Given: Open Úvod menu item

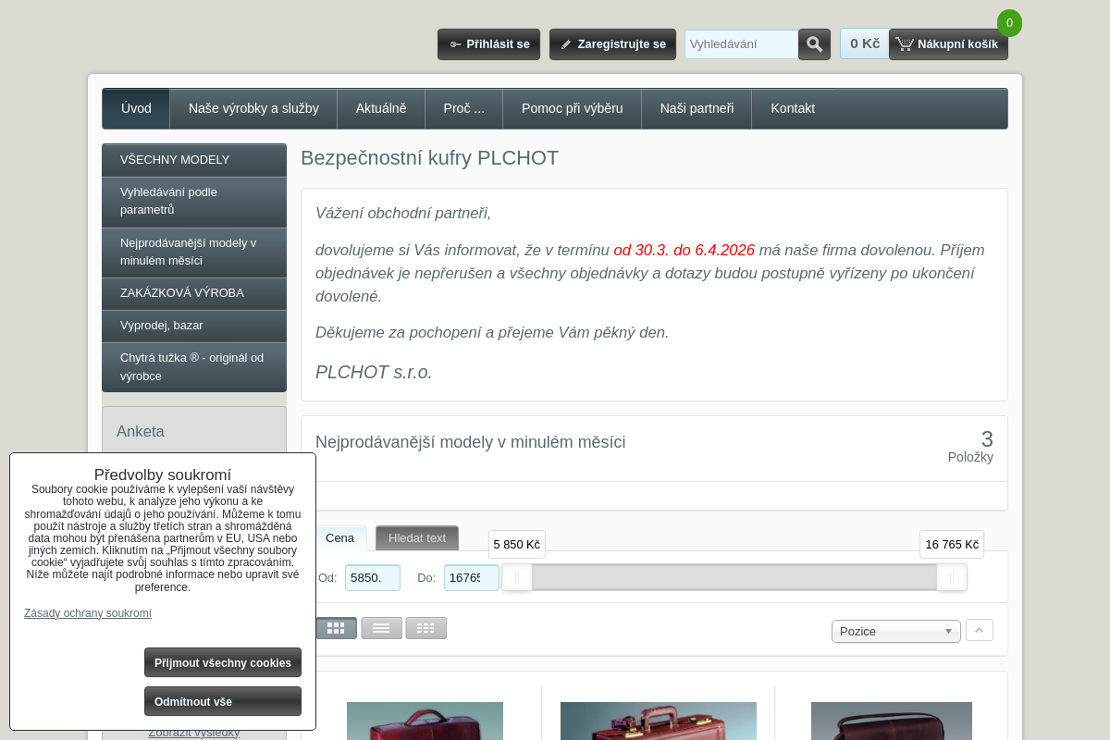Looking at the screenshot, I should tap(136, 108).
